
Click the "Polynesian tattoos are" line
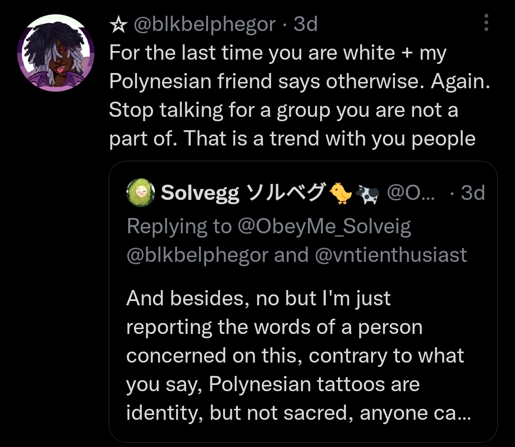coord(273,384)
